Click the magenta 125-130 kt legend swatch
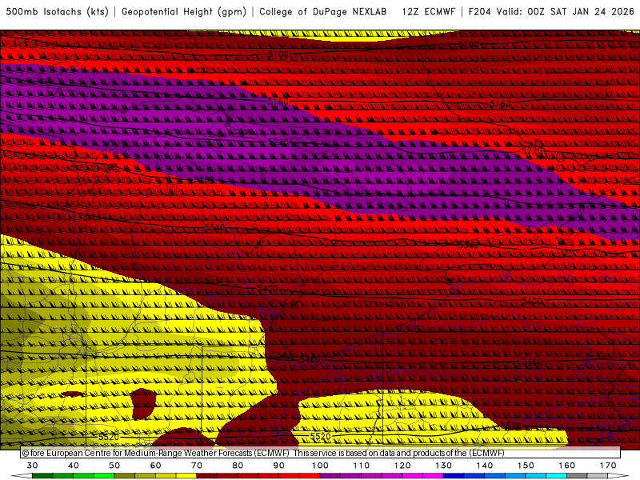640x480 pixels. (x=434, y=476)
